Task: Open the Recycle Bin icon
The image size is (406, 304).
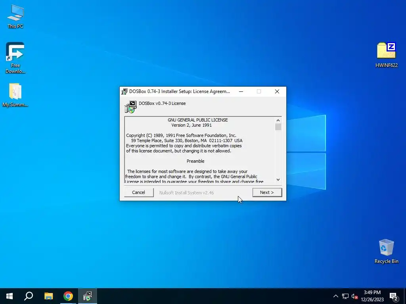Action: click(386, 251)
